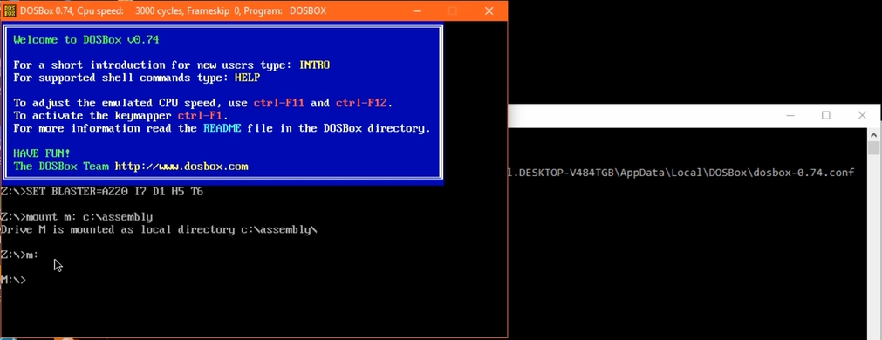Viewport: 882px width, 340px height.
Task: Click the scrollbar thumb of the background window
Action: pyautogui.click(x=873, y=148)
